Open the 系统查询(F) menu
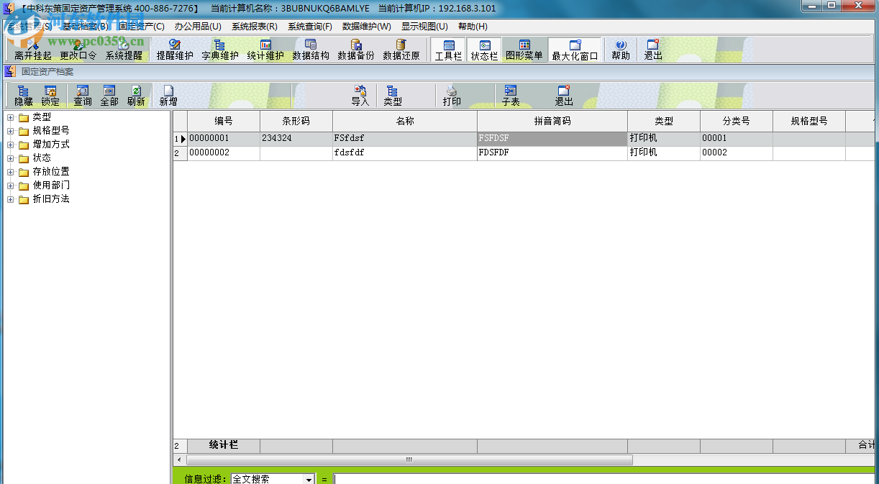Viewport: 879px width, 484px height. click(310, 27)
